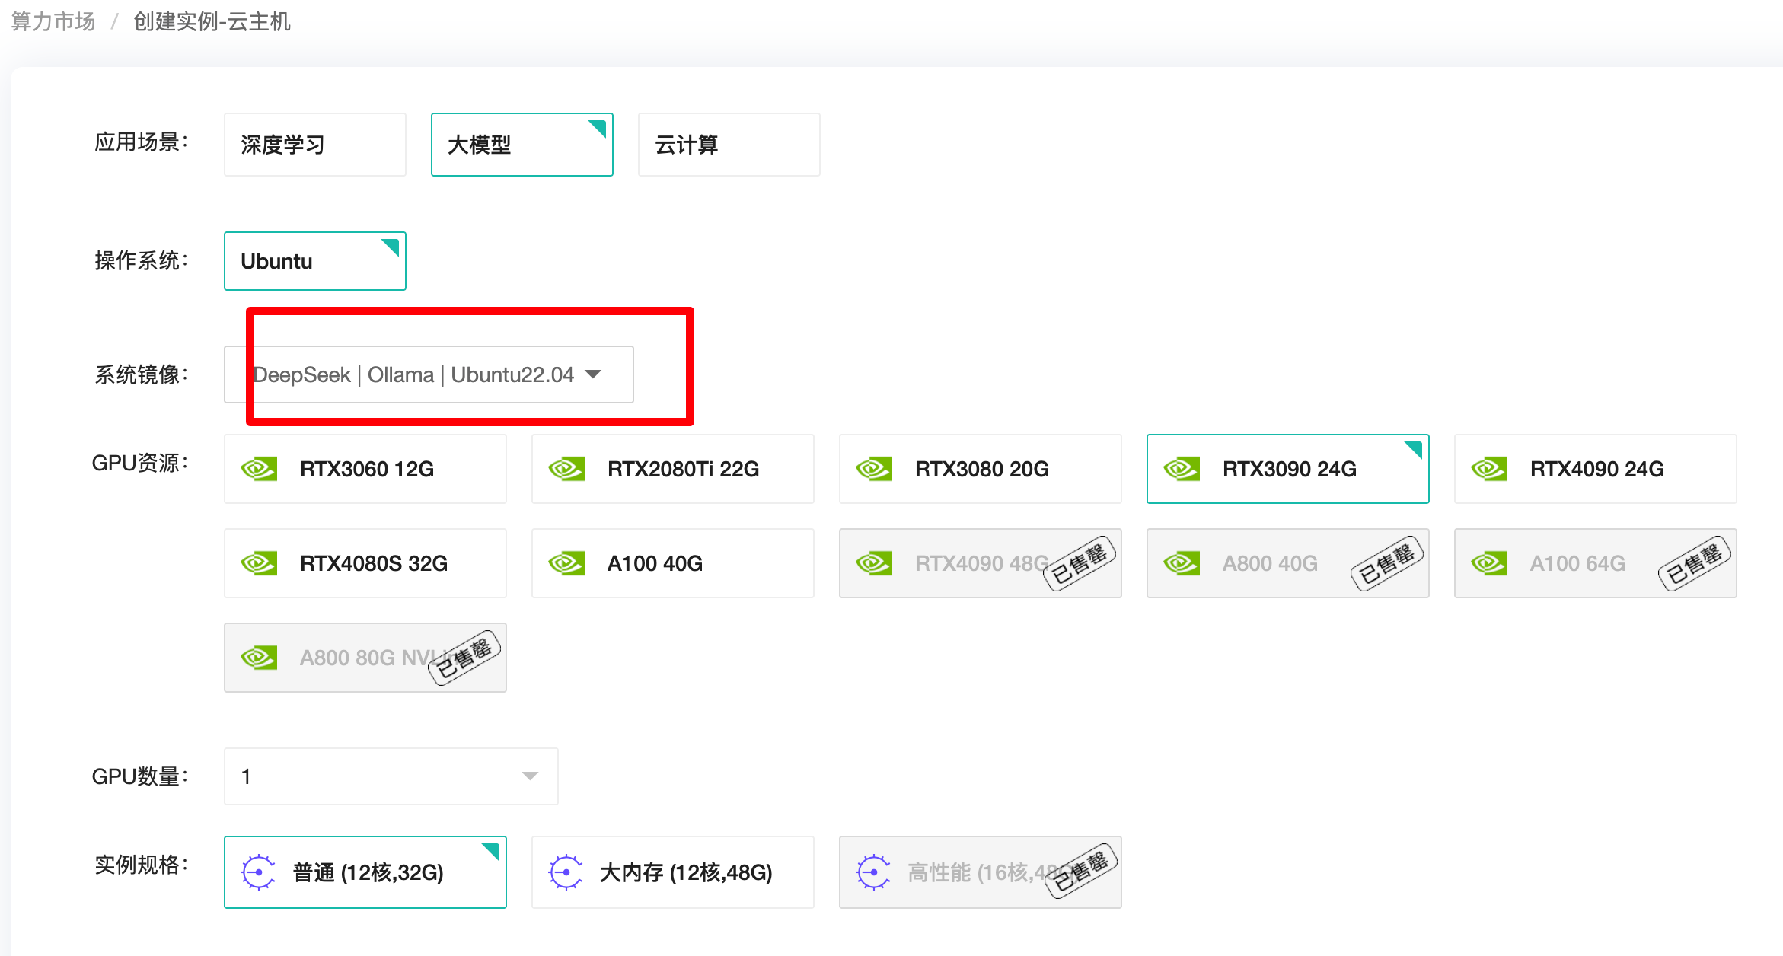The height and width of the screenshot is (956, 1783).
Task: Click NVIDIA icon next to RTX3080 20G
Action: tap(874, 469)
